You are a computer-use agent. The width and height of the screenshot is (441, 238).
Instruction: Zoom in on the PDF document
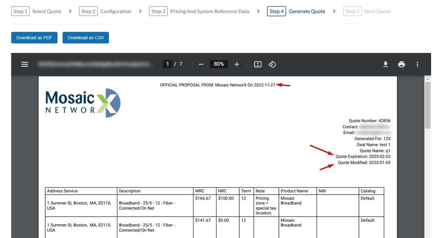236,64
